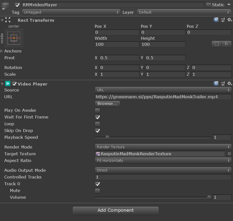
Task: Click the Browse button for the URL
Action: point(107,103)
